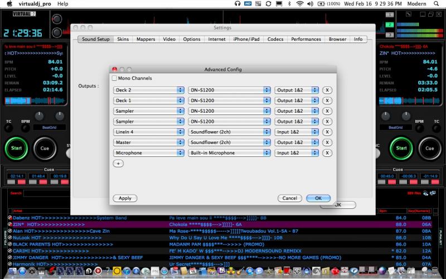
Task: Add a new output row with plus
Action: (x=118, y=163)
